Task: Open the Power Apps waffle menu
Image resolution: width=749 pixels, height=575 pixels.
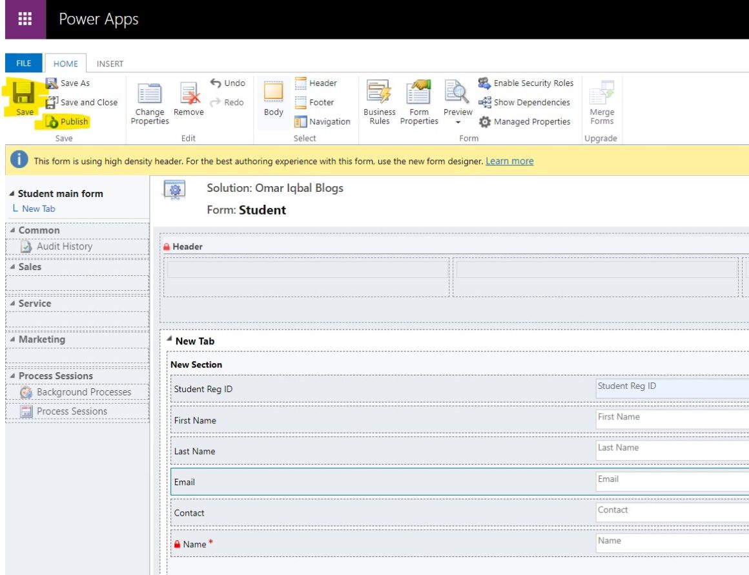Action: click(x=25, y=19)
